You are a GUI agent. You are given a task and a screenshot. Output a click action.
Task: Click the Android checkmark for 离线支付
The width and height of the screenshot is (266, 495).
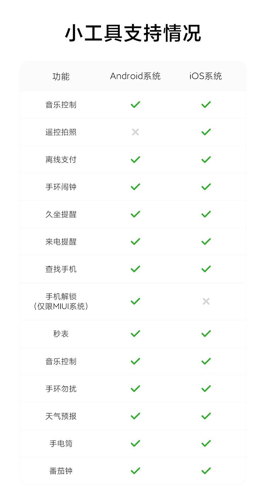(x=135, y=160)
